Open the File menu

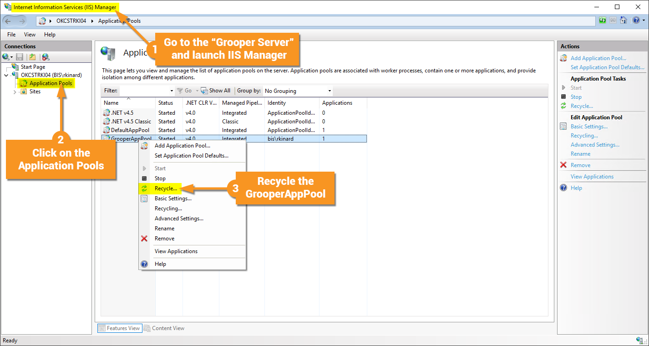[11, 35]
